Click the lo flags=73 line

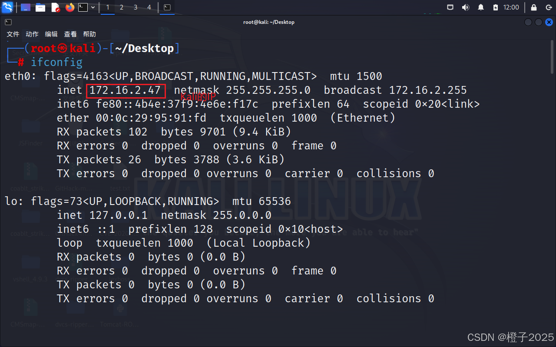coord(148,202)
